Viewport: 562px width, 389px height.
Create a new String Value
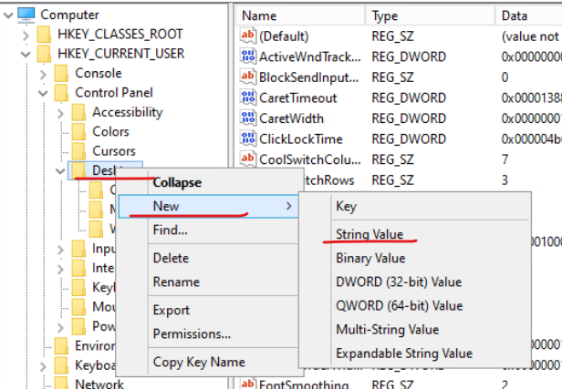(x=369, y=234)
